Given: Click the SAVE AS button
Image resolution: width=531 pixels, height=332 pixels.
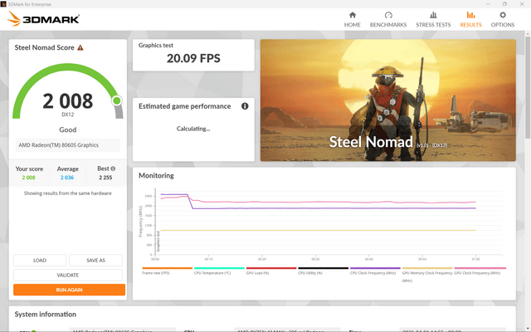Looking at the screenshot, I should 96,260.
